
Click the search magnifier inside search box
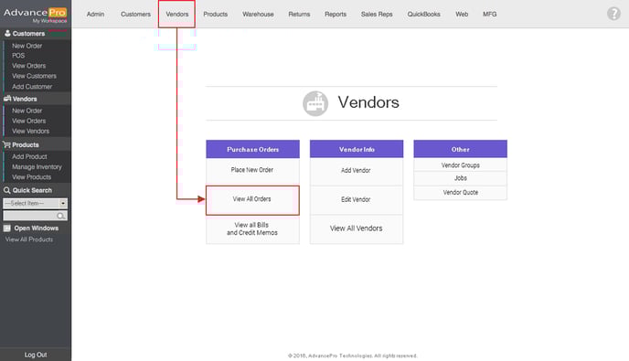coord(60,217)
